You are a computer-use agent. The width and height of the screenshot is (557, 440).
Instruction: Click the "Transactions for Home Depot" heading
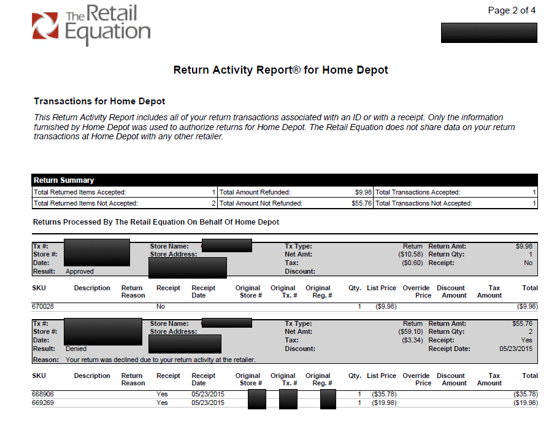(x=99, y=101)
